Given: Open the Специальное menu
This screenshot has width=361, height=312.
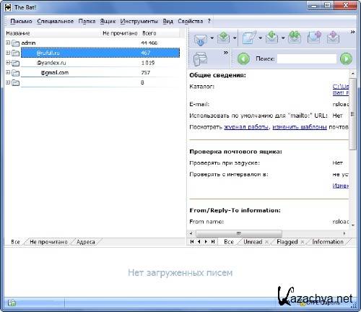Looking at the screenshot, I should point(56,21).
